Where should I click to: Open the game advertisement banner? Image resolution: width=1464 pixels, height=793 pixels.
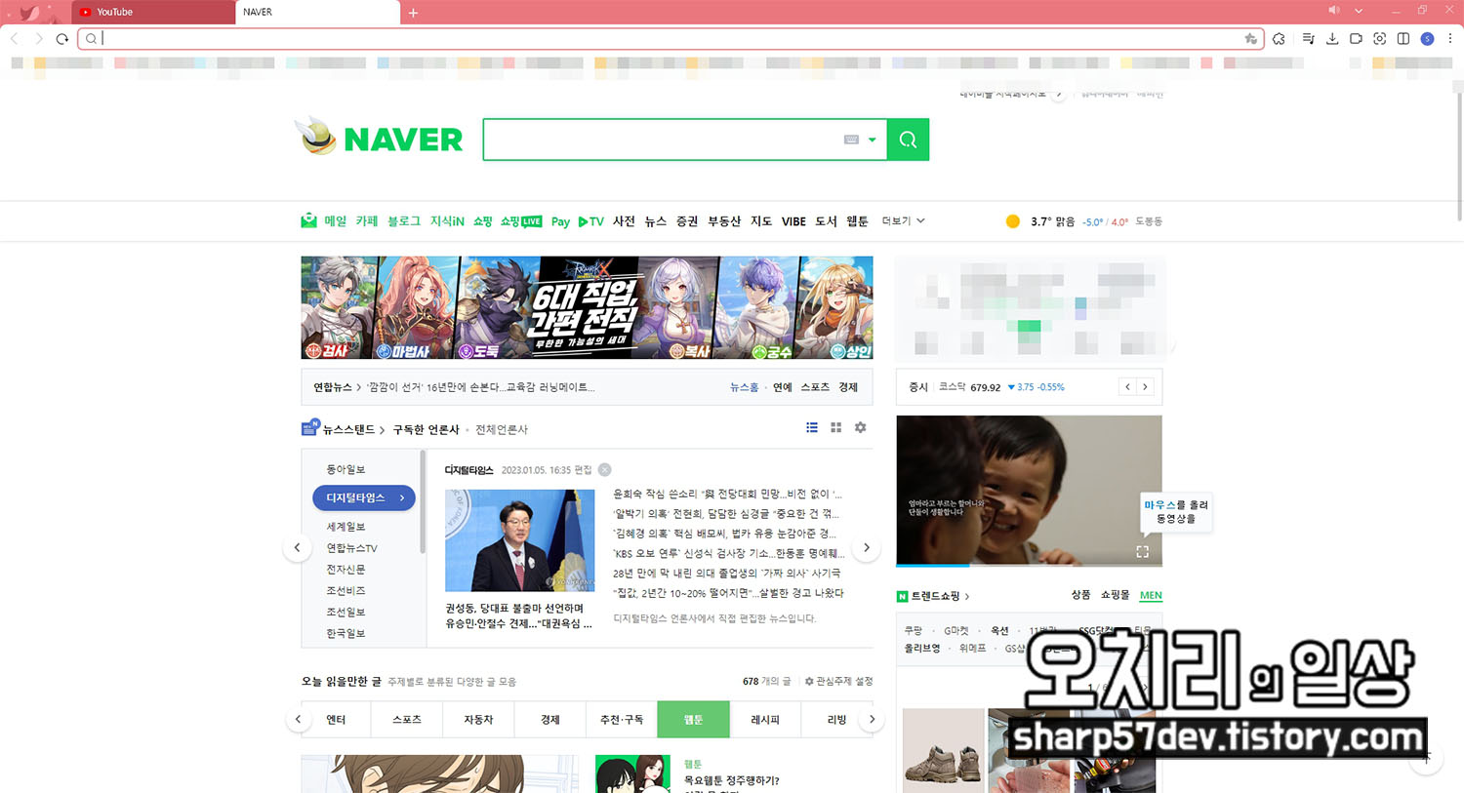(x=587, y=307)
